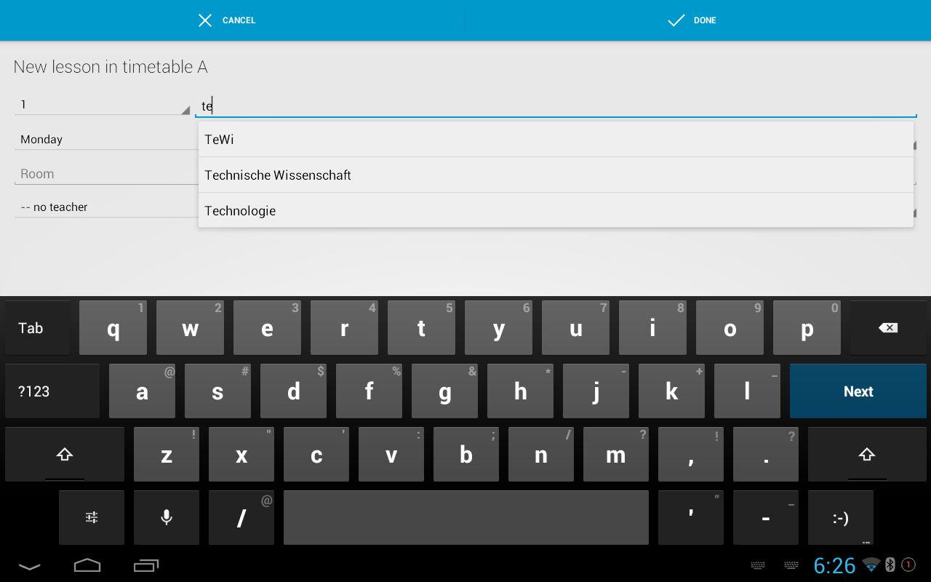Tap the c key
Image resolution: width=931 pixels, height=582 pixels.
[316, 455]
